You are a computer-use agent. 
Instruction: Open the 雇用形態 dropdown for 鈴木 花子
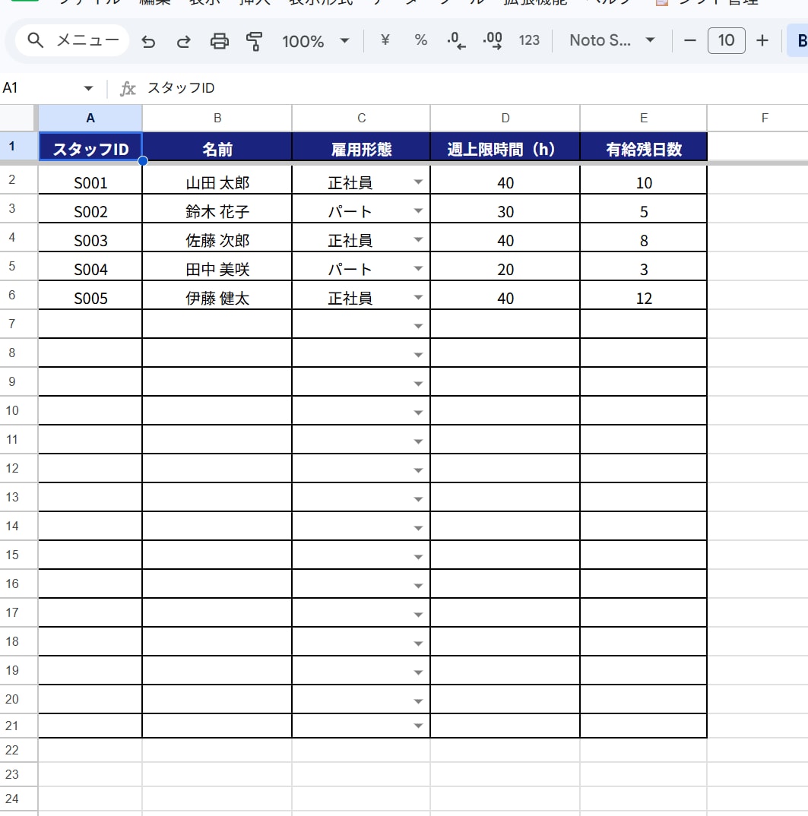pyautogui.click(x=417, y=210)
